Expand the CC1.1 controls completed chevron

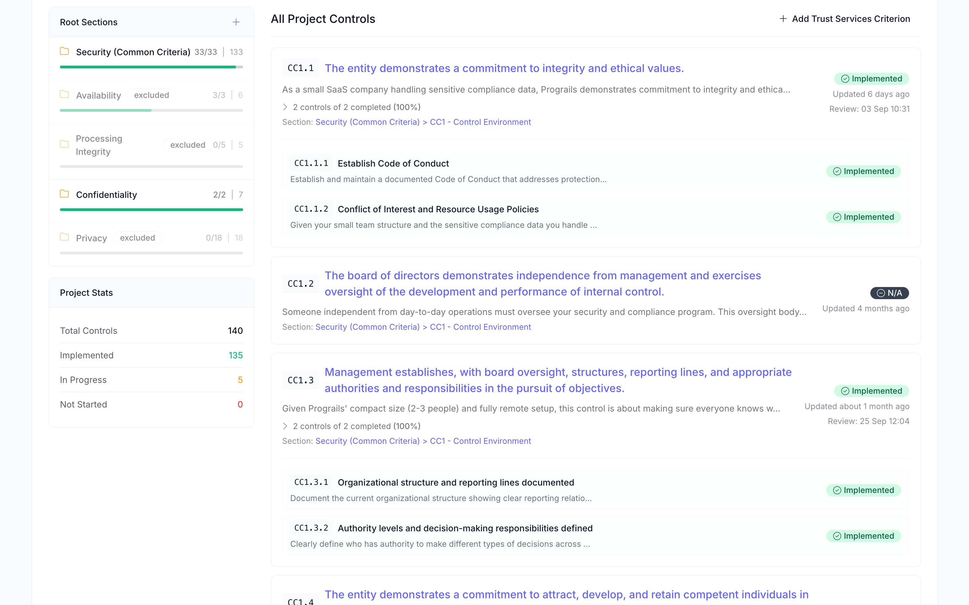coord(285,107)
